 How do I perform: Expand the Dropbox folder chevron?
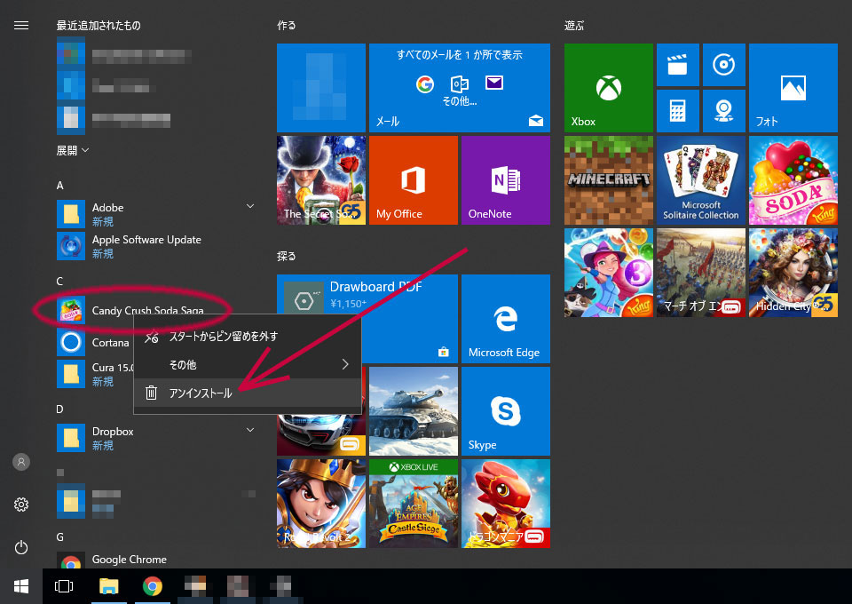(250, 430)
